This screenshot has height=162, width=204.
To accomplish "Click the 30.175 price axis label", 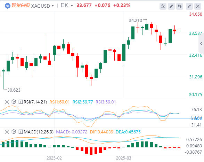I will [196, 95].
